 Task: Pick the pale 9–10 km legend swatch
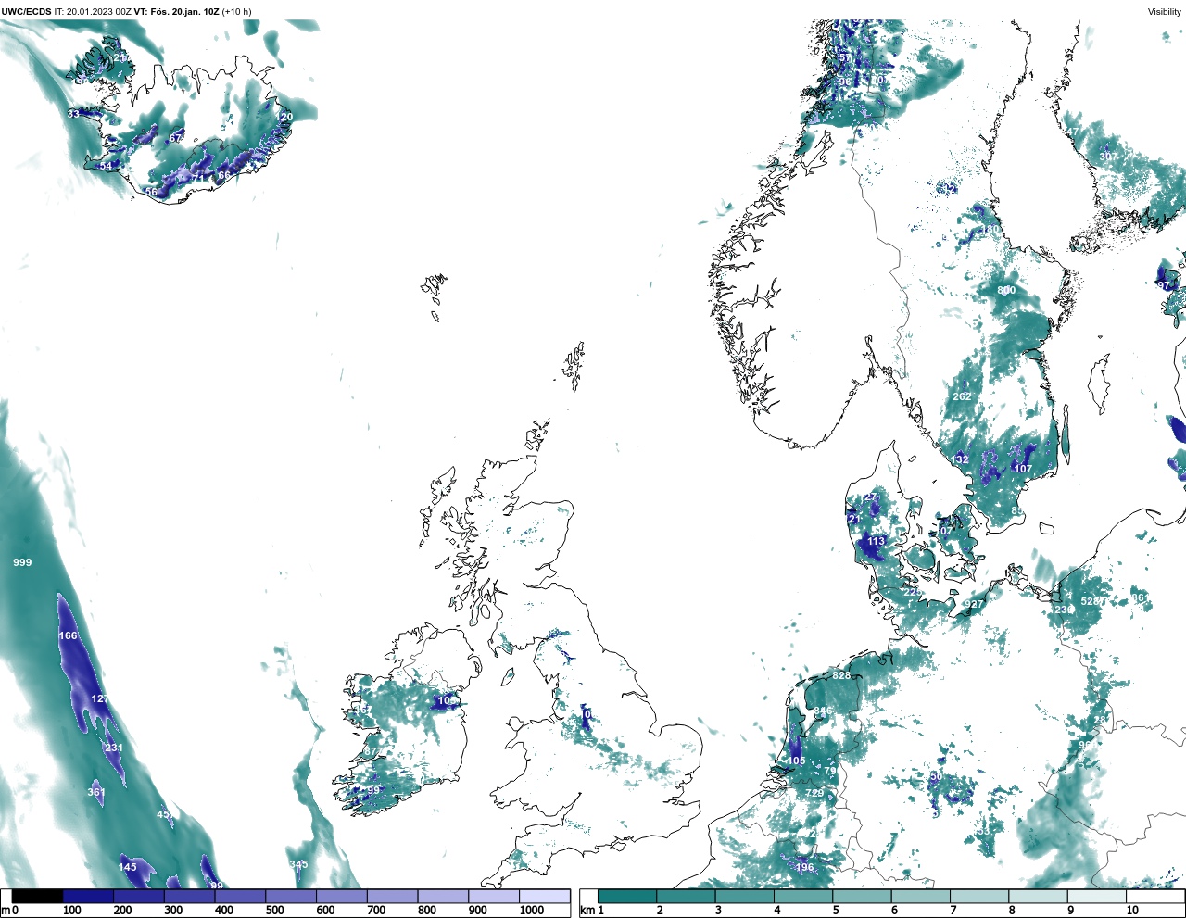click(x=1097, y=897)
